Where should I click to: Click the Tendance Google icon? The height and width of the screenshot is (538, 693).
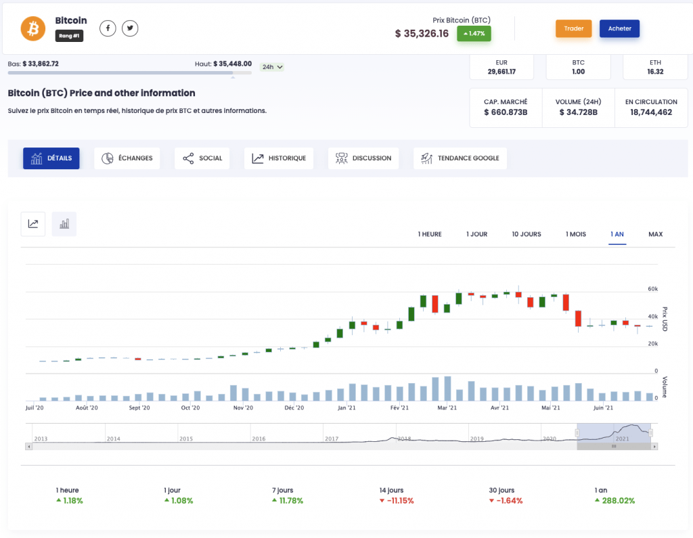coord(426,158)
